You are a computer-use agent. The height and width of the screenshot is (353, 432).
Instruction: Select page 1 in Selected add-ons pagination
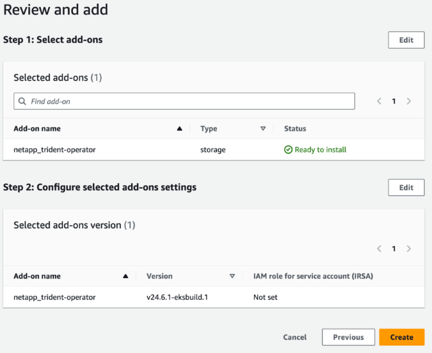click(394, 101)
